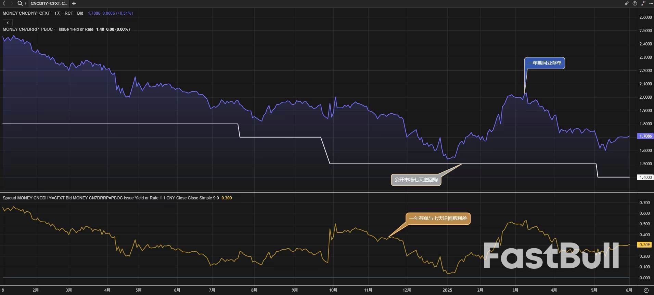654x295 pixels.
Task: Expand the small arrow beside search
Action: click(x=26, y=3)
